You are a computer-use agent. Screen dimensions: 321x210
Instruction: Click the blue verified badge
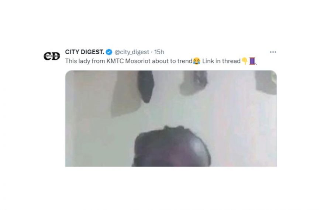click(x=109, y=52)
